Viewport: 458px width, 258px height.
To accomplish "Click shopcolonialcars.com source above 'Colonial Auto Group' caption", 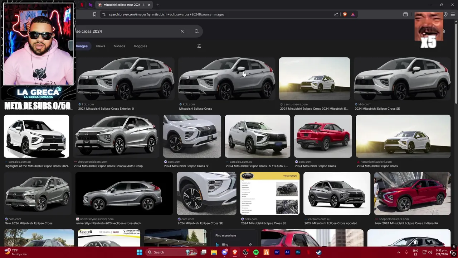I will coord(92,162).
